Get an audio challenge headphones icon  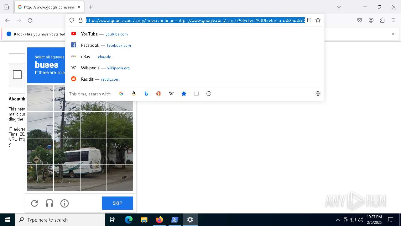(49, 203)
